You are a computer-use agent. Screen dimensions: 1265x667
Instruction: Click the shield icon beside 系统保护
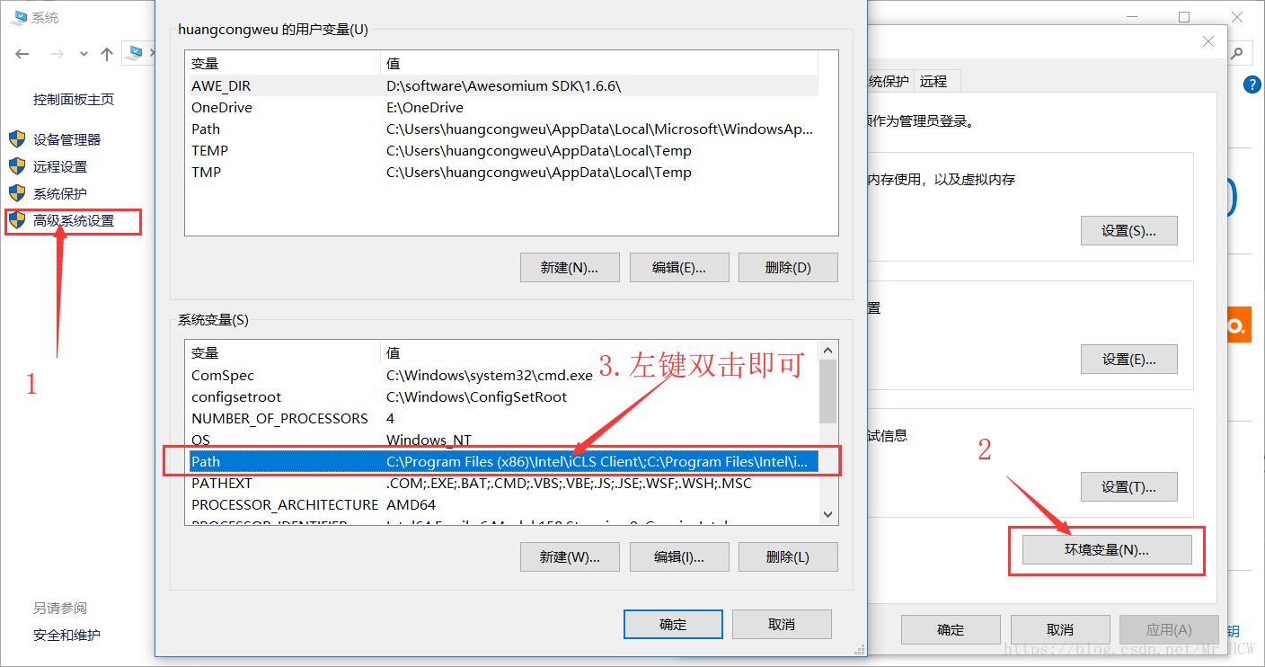[17, 193]
